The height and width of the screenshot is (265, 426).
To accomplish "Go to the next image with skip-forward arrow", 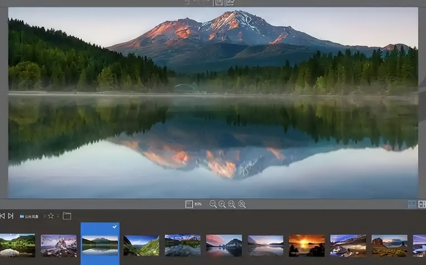I will [x=11, y=216].
